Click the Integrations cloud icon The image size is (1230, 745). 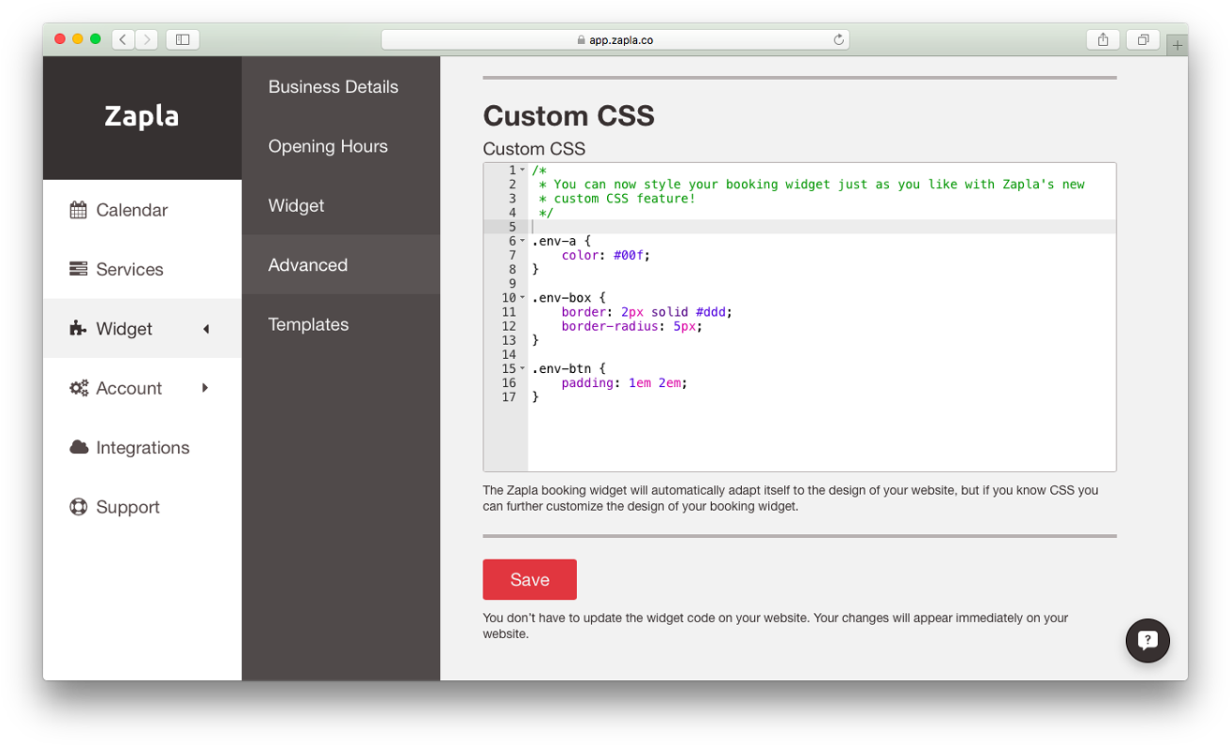pyautogui.click(x=79, y=447)
